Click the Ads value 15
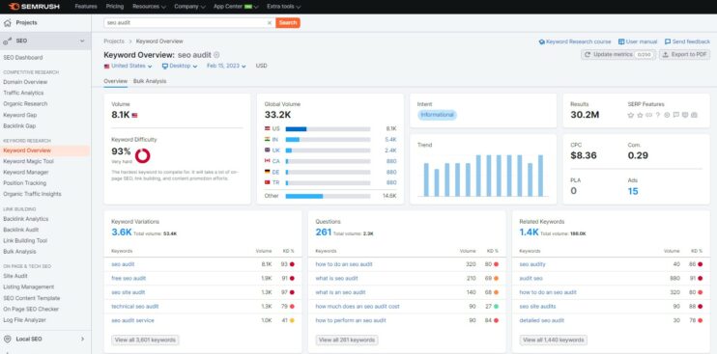 [633, 191]
